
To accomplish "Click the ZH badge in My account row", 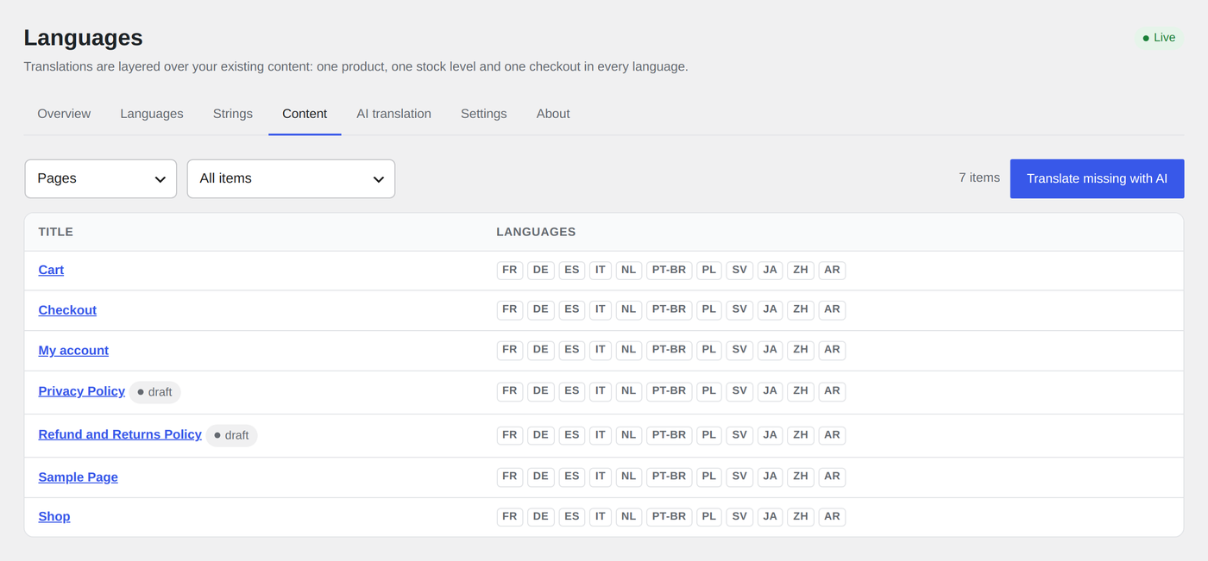I will tap(801, 350).
